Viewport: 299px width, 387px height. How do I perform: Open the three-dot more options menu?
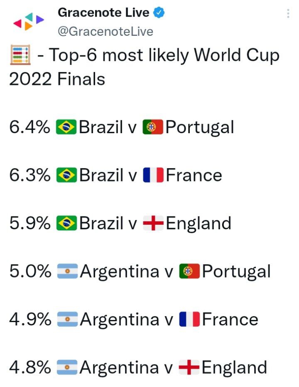[288, 13]
